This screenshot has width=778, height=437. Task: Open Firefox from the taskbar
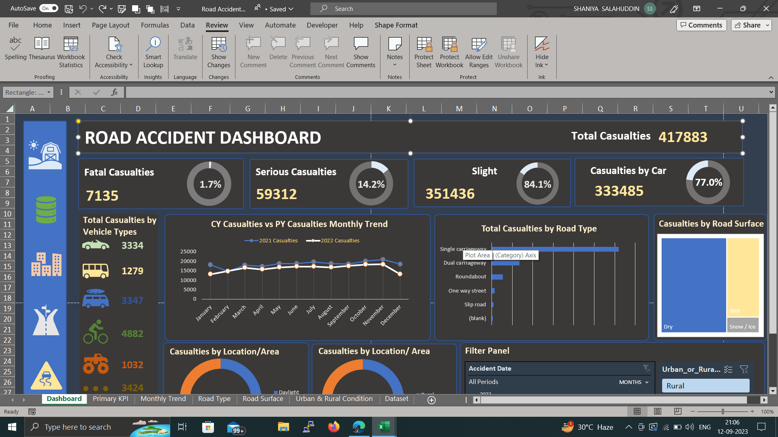coord(333,427)
